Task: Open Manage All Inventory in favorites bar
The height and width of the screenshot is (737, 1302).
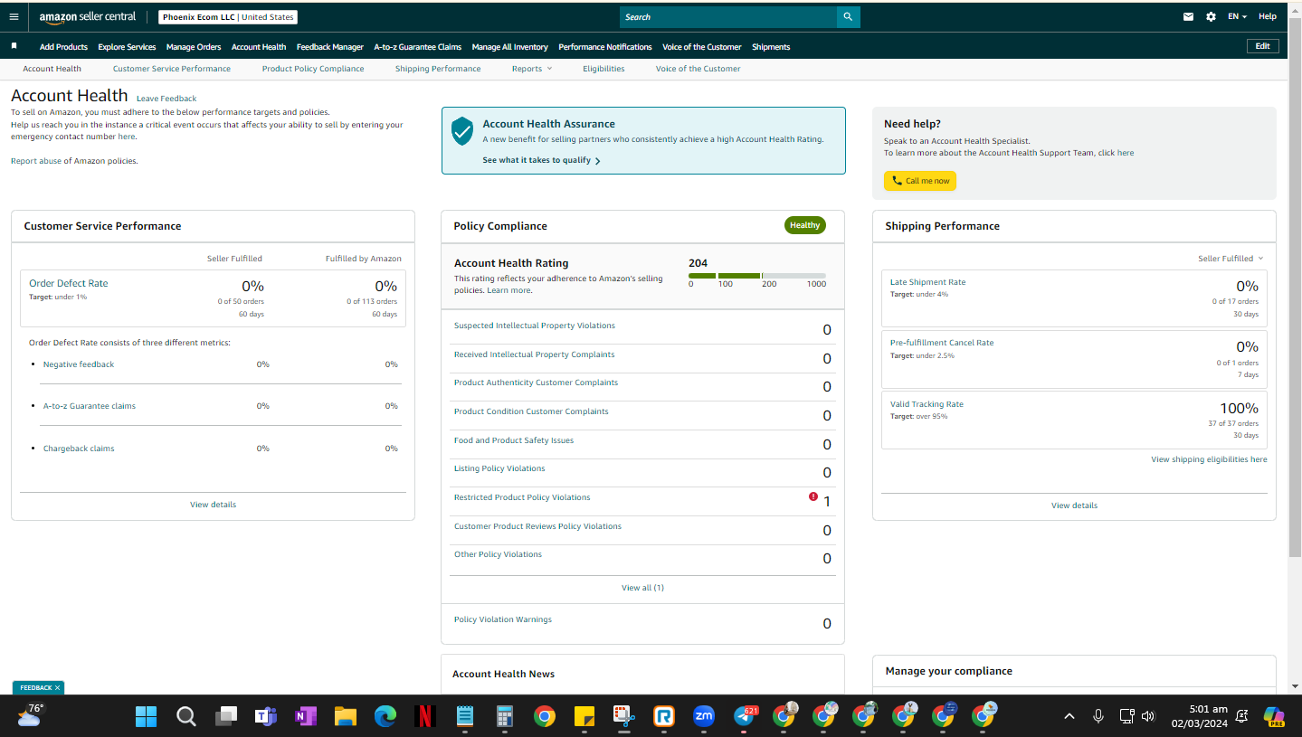Action: 510,47
